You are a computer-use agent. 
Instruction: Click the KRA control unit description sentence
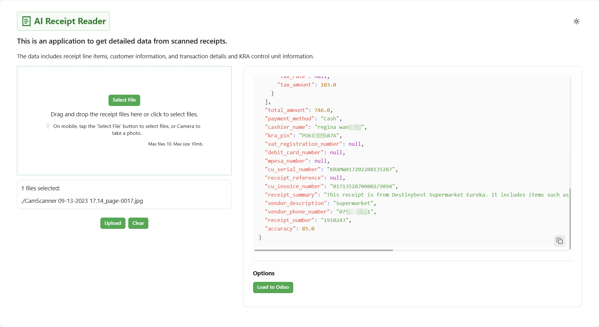click(x=165, y=56)
